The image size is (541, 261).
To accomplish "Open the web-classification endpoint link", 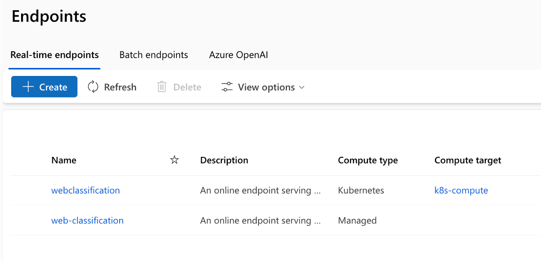I will click(87, 220).
